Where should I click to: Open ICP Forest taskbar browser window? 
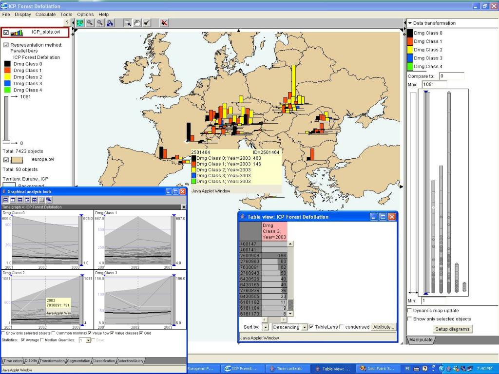pos(242,369)
